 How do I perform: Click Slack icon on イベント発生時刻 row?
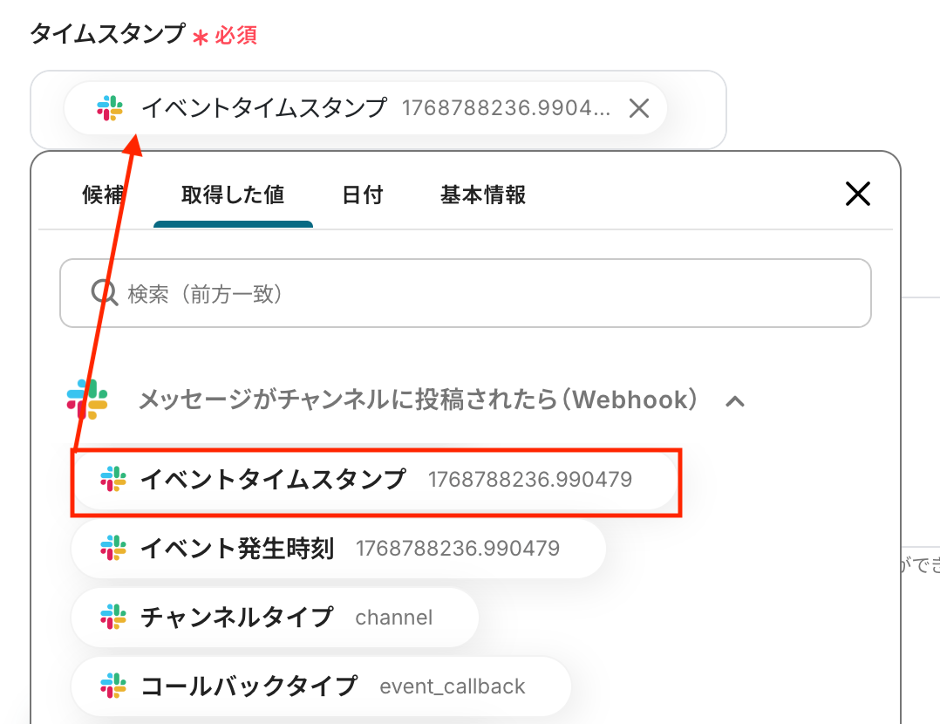pos(113,549)
